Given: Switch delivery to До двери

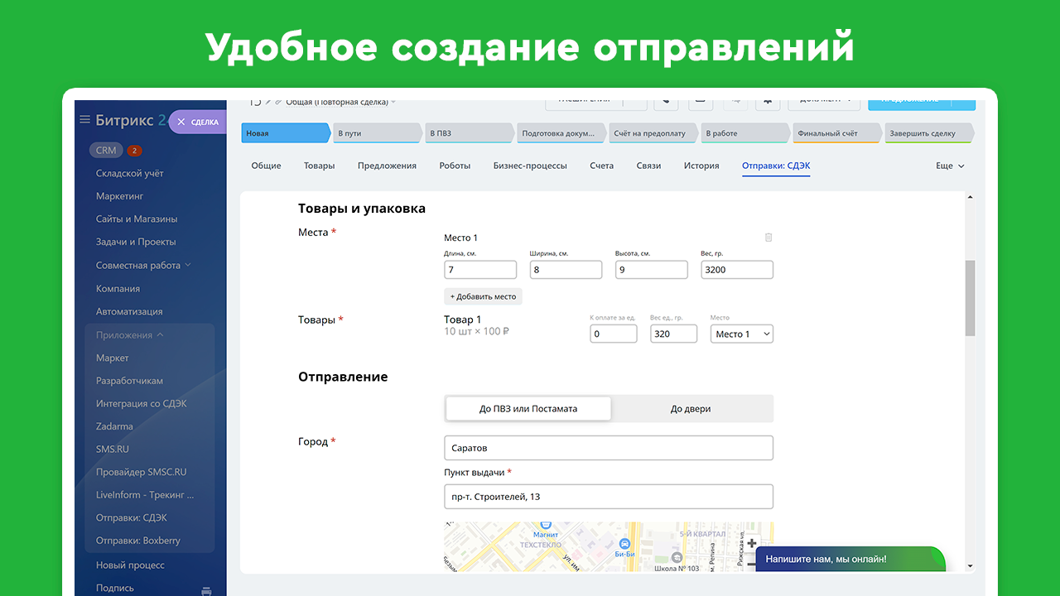Looking at the screenshot, I should point(691,409).
